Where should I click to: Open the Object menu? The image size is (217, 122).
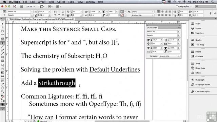[x=61, y=2]
